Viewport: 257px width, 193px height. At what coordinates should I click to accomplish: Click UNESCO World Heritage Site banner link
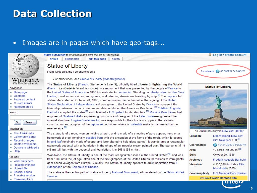218,178
